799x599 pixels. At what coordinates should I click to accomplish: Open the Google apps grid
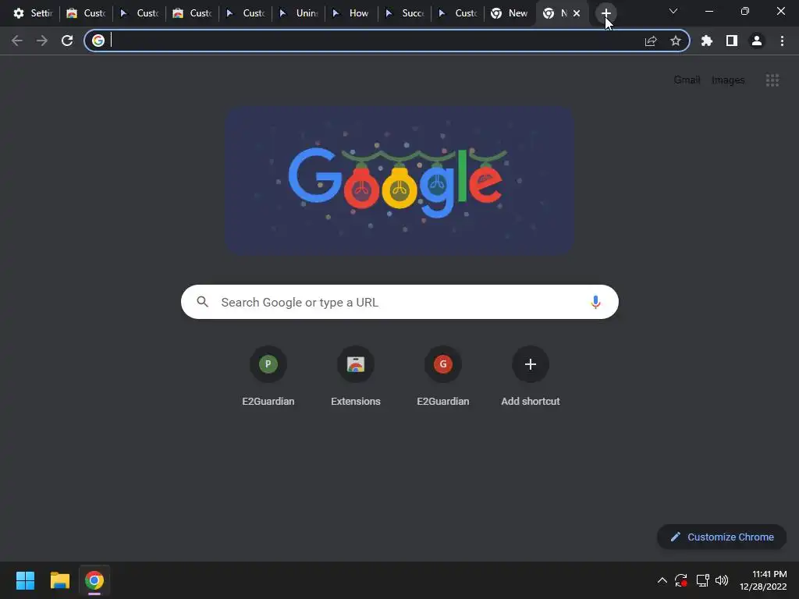click(772, 80)
